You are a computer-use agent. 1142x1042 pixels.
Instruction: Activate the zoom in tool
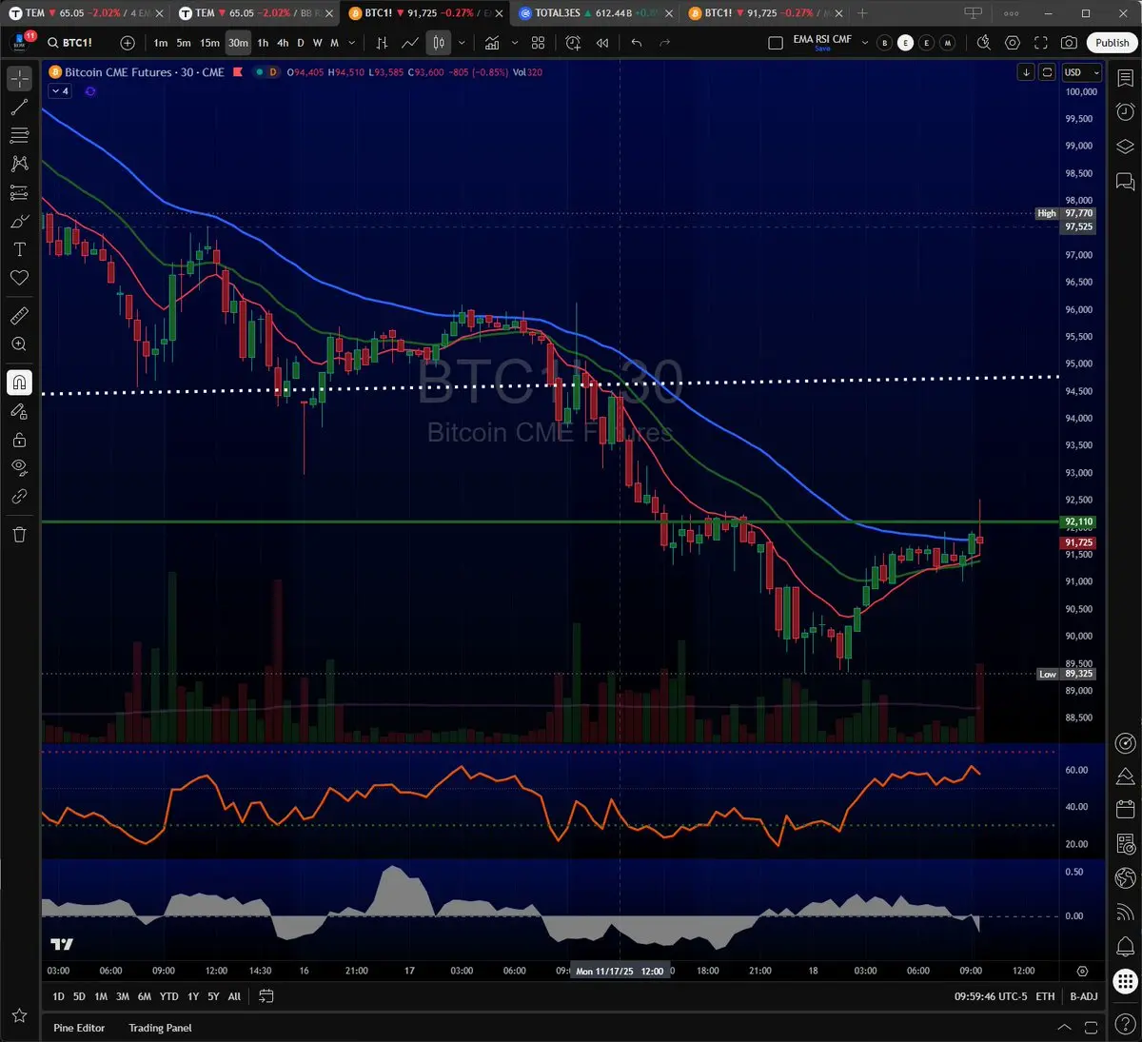pos(19,344)
